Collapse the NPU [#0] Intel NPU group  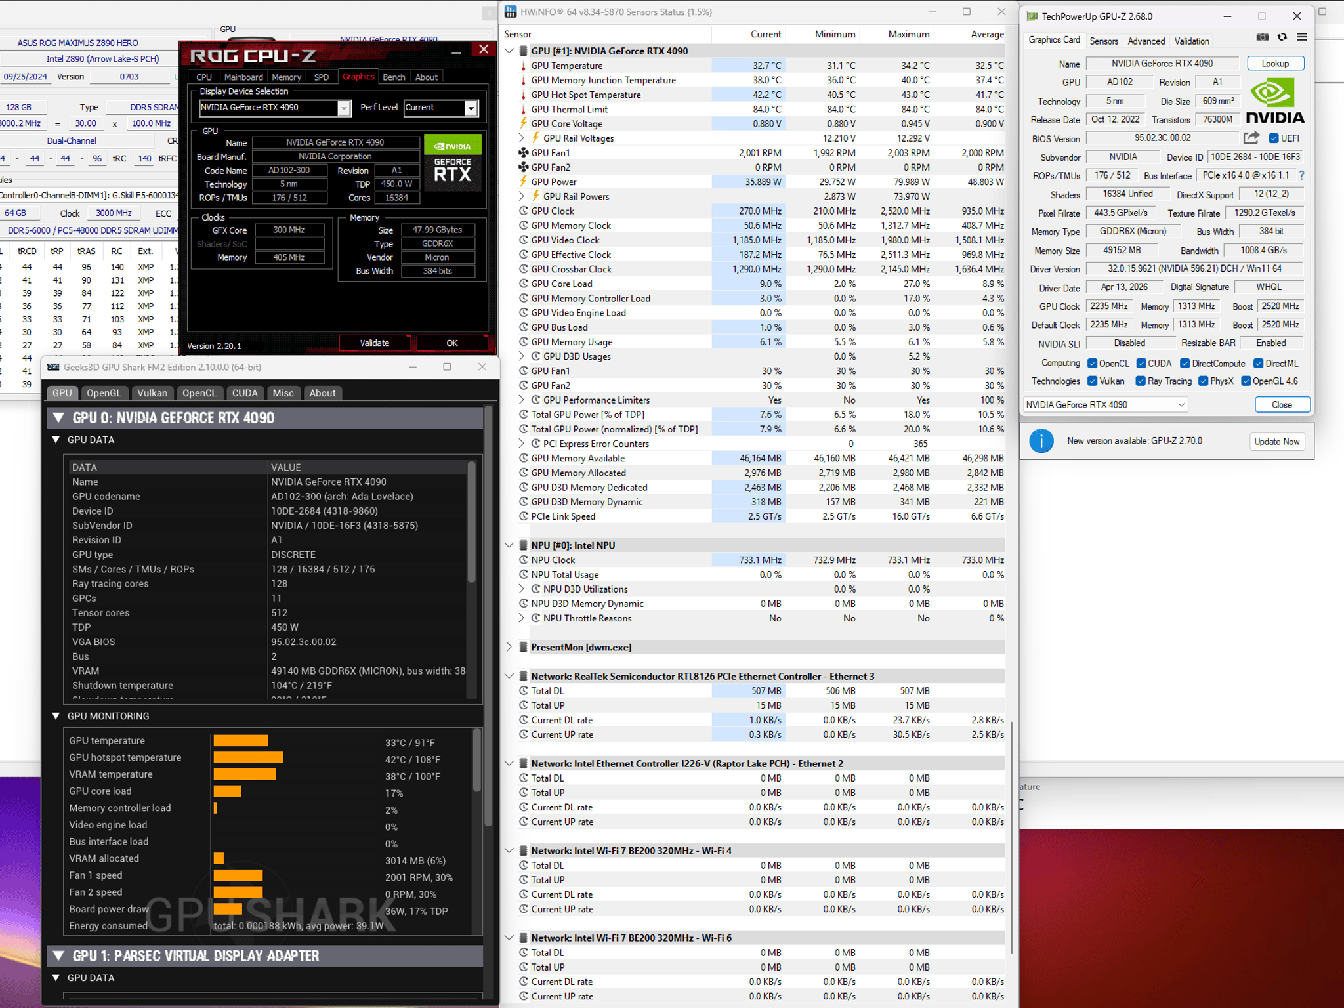(509, 545)
